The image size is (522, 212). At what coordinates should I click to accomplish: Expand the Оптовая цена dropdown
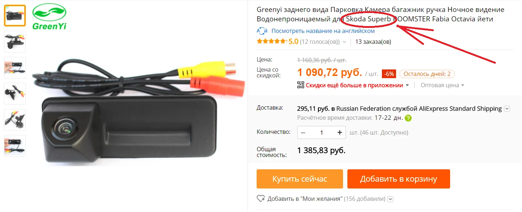click(x=443, y=85)
